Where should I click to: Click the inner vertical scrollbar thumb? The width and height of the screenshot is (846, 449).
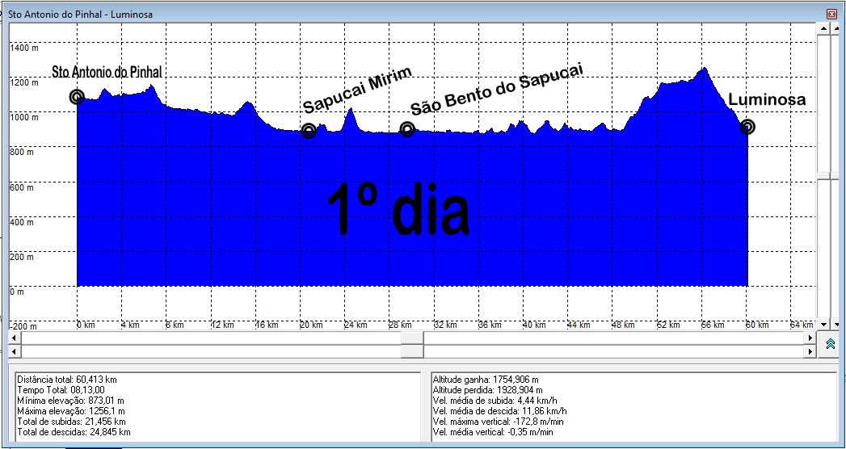[823, 176]
